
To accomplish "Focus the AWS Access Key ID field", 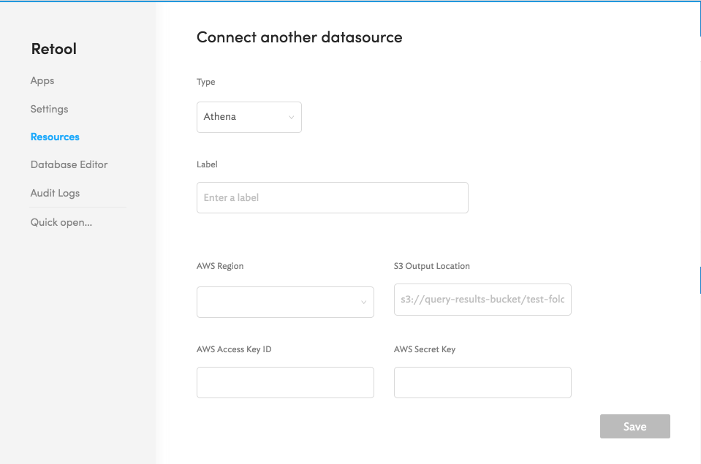I will pyautogui.click(x=285, y=383).
